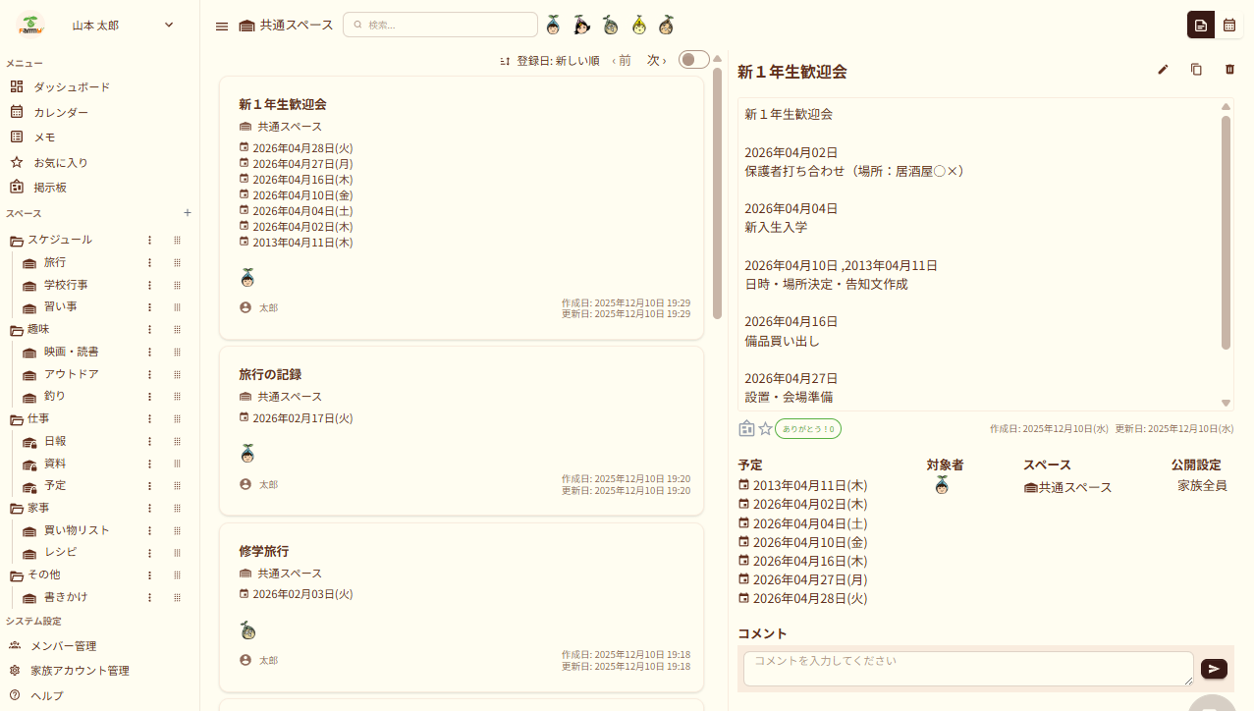Click the bulletin board icon below the memo text
Viewport: 1254px width, 711px height.
746,428
